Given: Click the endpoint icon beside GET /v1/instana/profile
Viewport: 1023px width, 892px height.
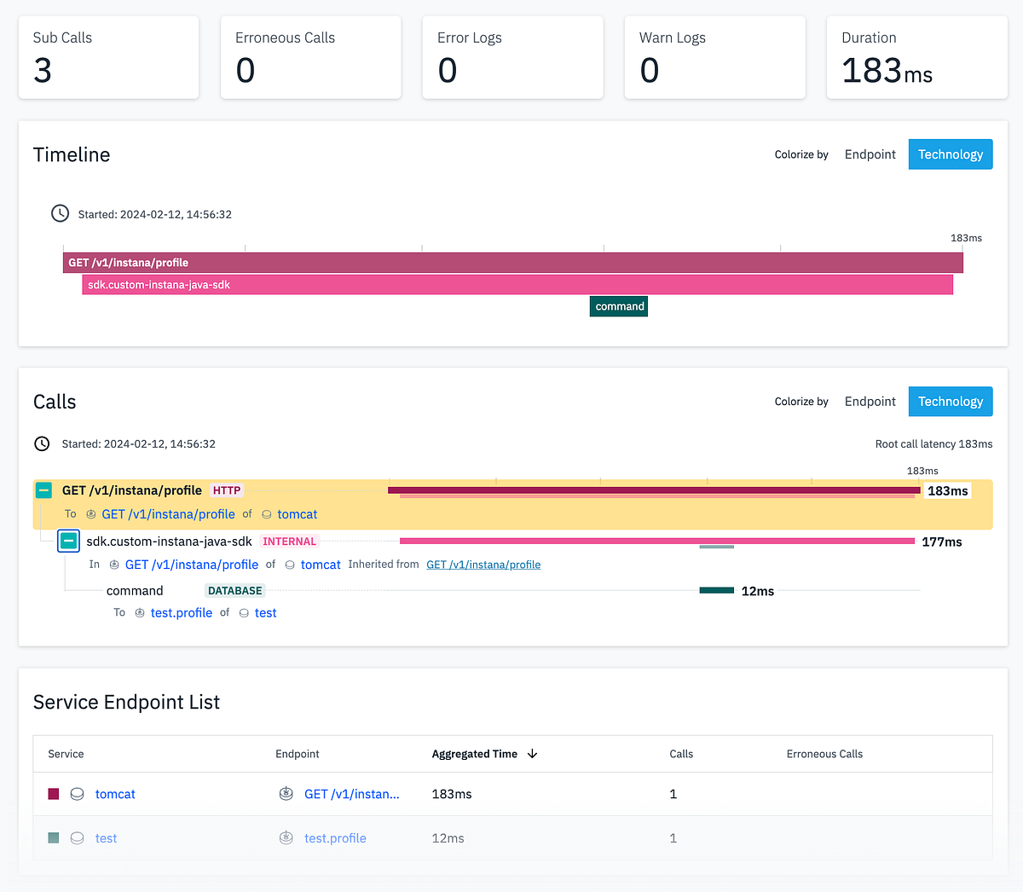Looking at the screenshot, I should coord(91,514).
